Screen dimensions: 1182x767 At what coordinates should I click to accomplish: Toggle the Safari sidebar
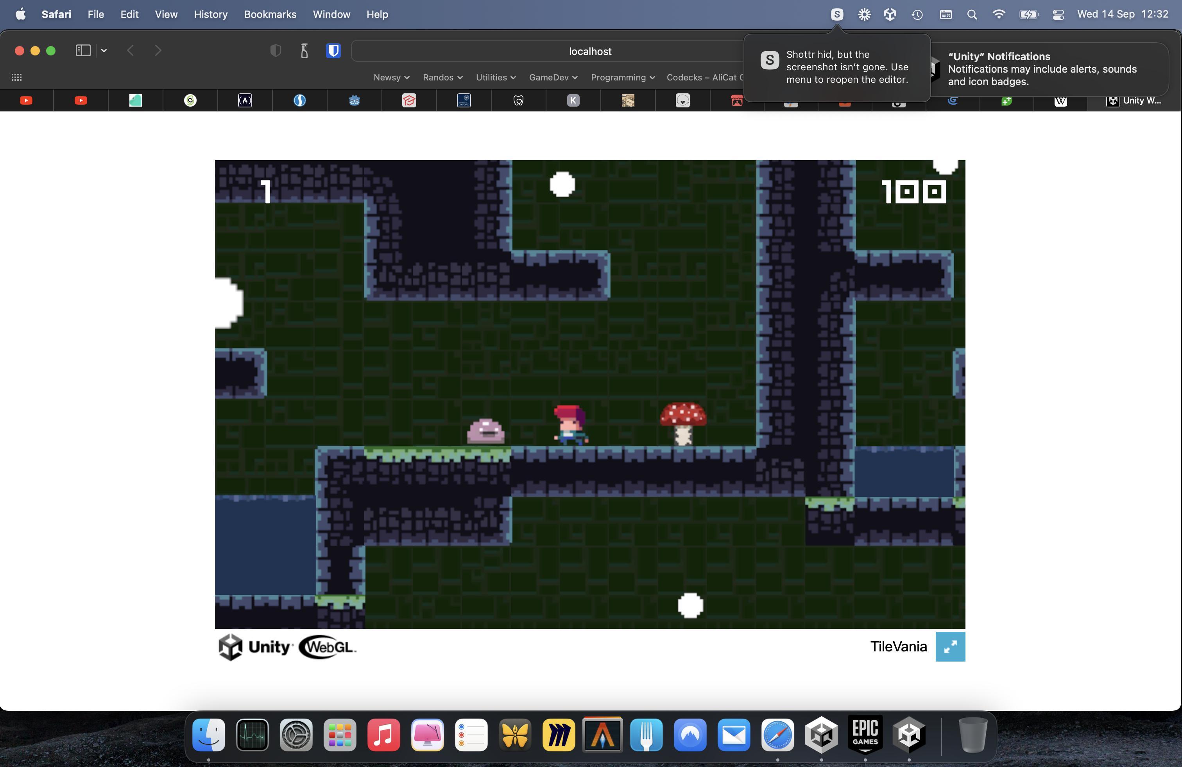coord(83,51)
